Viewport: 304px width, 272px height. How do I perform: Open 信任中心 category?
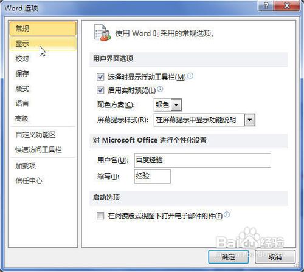(x=43, y=181)
